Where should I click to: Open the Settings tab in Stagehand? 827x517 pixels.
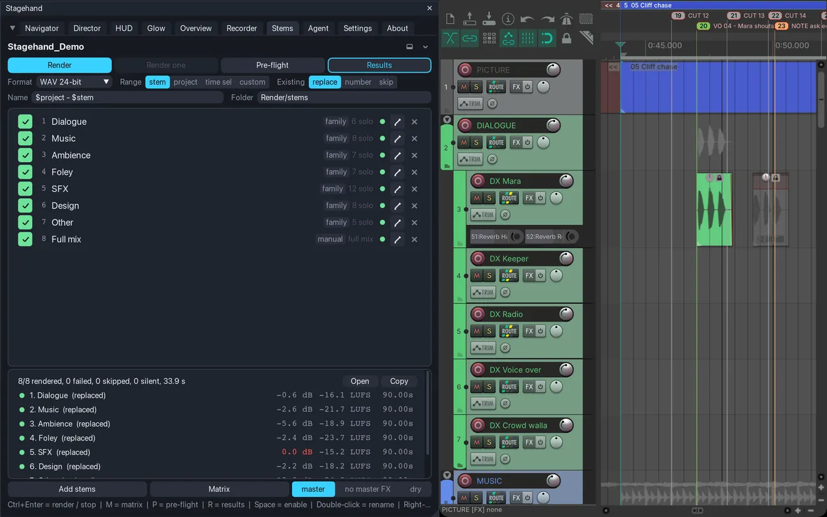click(358, 28)
